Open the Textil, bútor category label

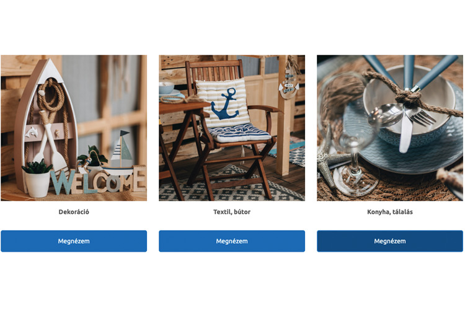(232, 212)
